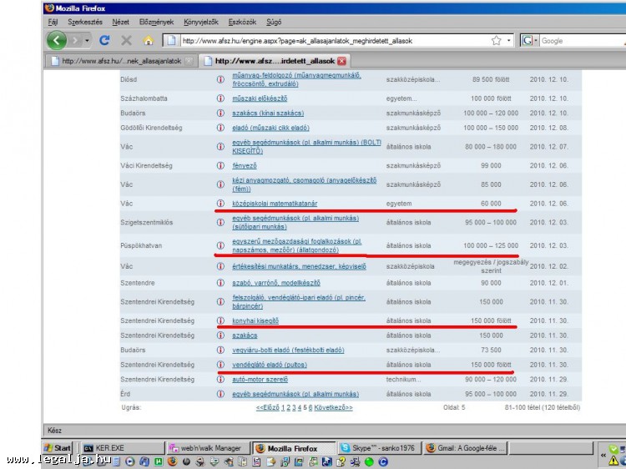Click the green Back navigation button
The height and width of the screenshot is (469, 626).
pos(57,40)
